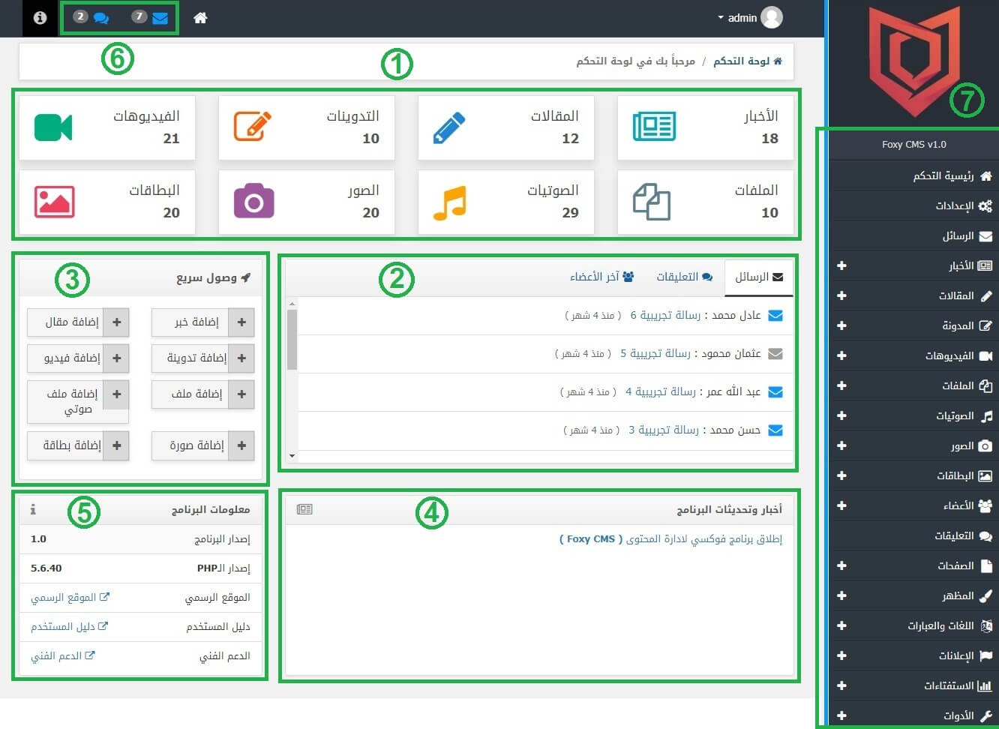Click the إضافة خبر button
This screenshot has width=999, height=729.
pyautogui.click(x=202, y=322)
